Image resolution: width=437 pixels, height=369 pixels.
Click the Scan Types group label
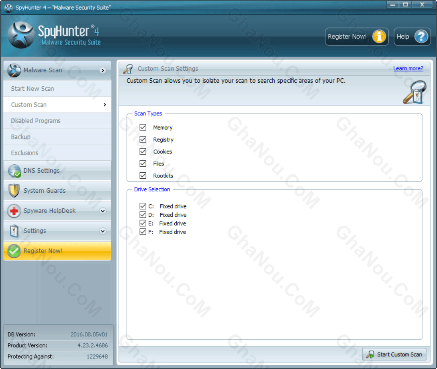click(148, 114)
